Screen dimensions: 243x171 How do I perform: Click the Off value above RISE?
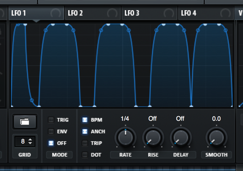click(x=153, y=119)
